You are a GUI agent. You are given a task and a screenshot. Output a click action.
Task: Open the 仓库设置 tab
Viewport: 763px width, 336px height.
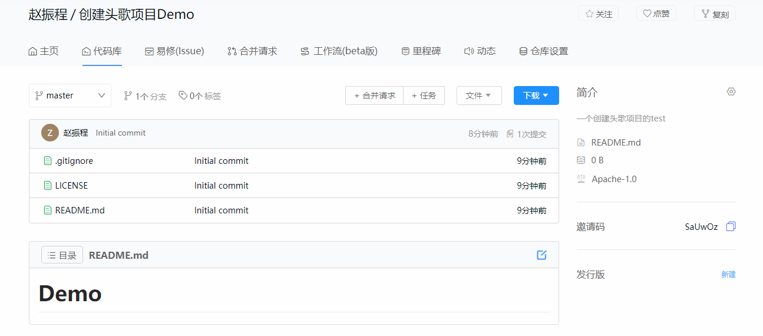pyautogui.click(x=543, y=51)
